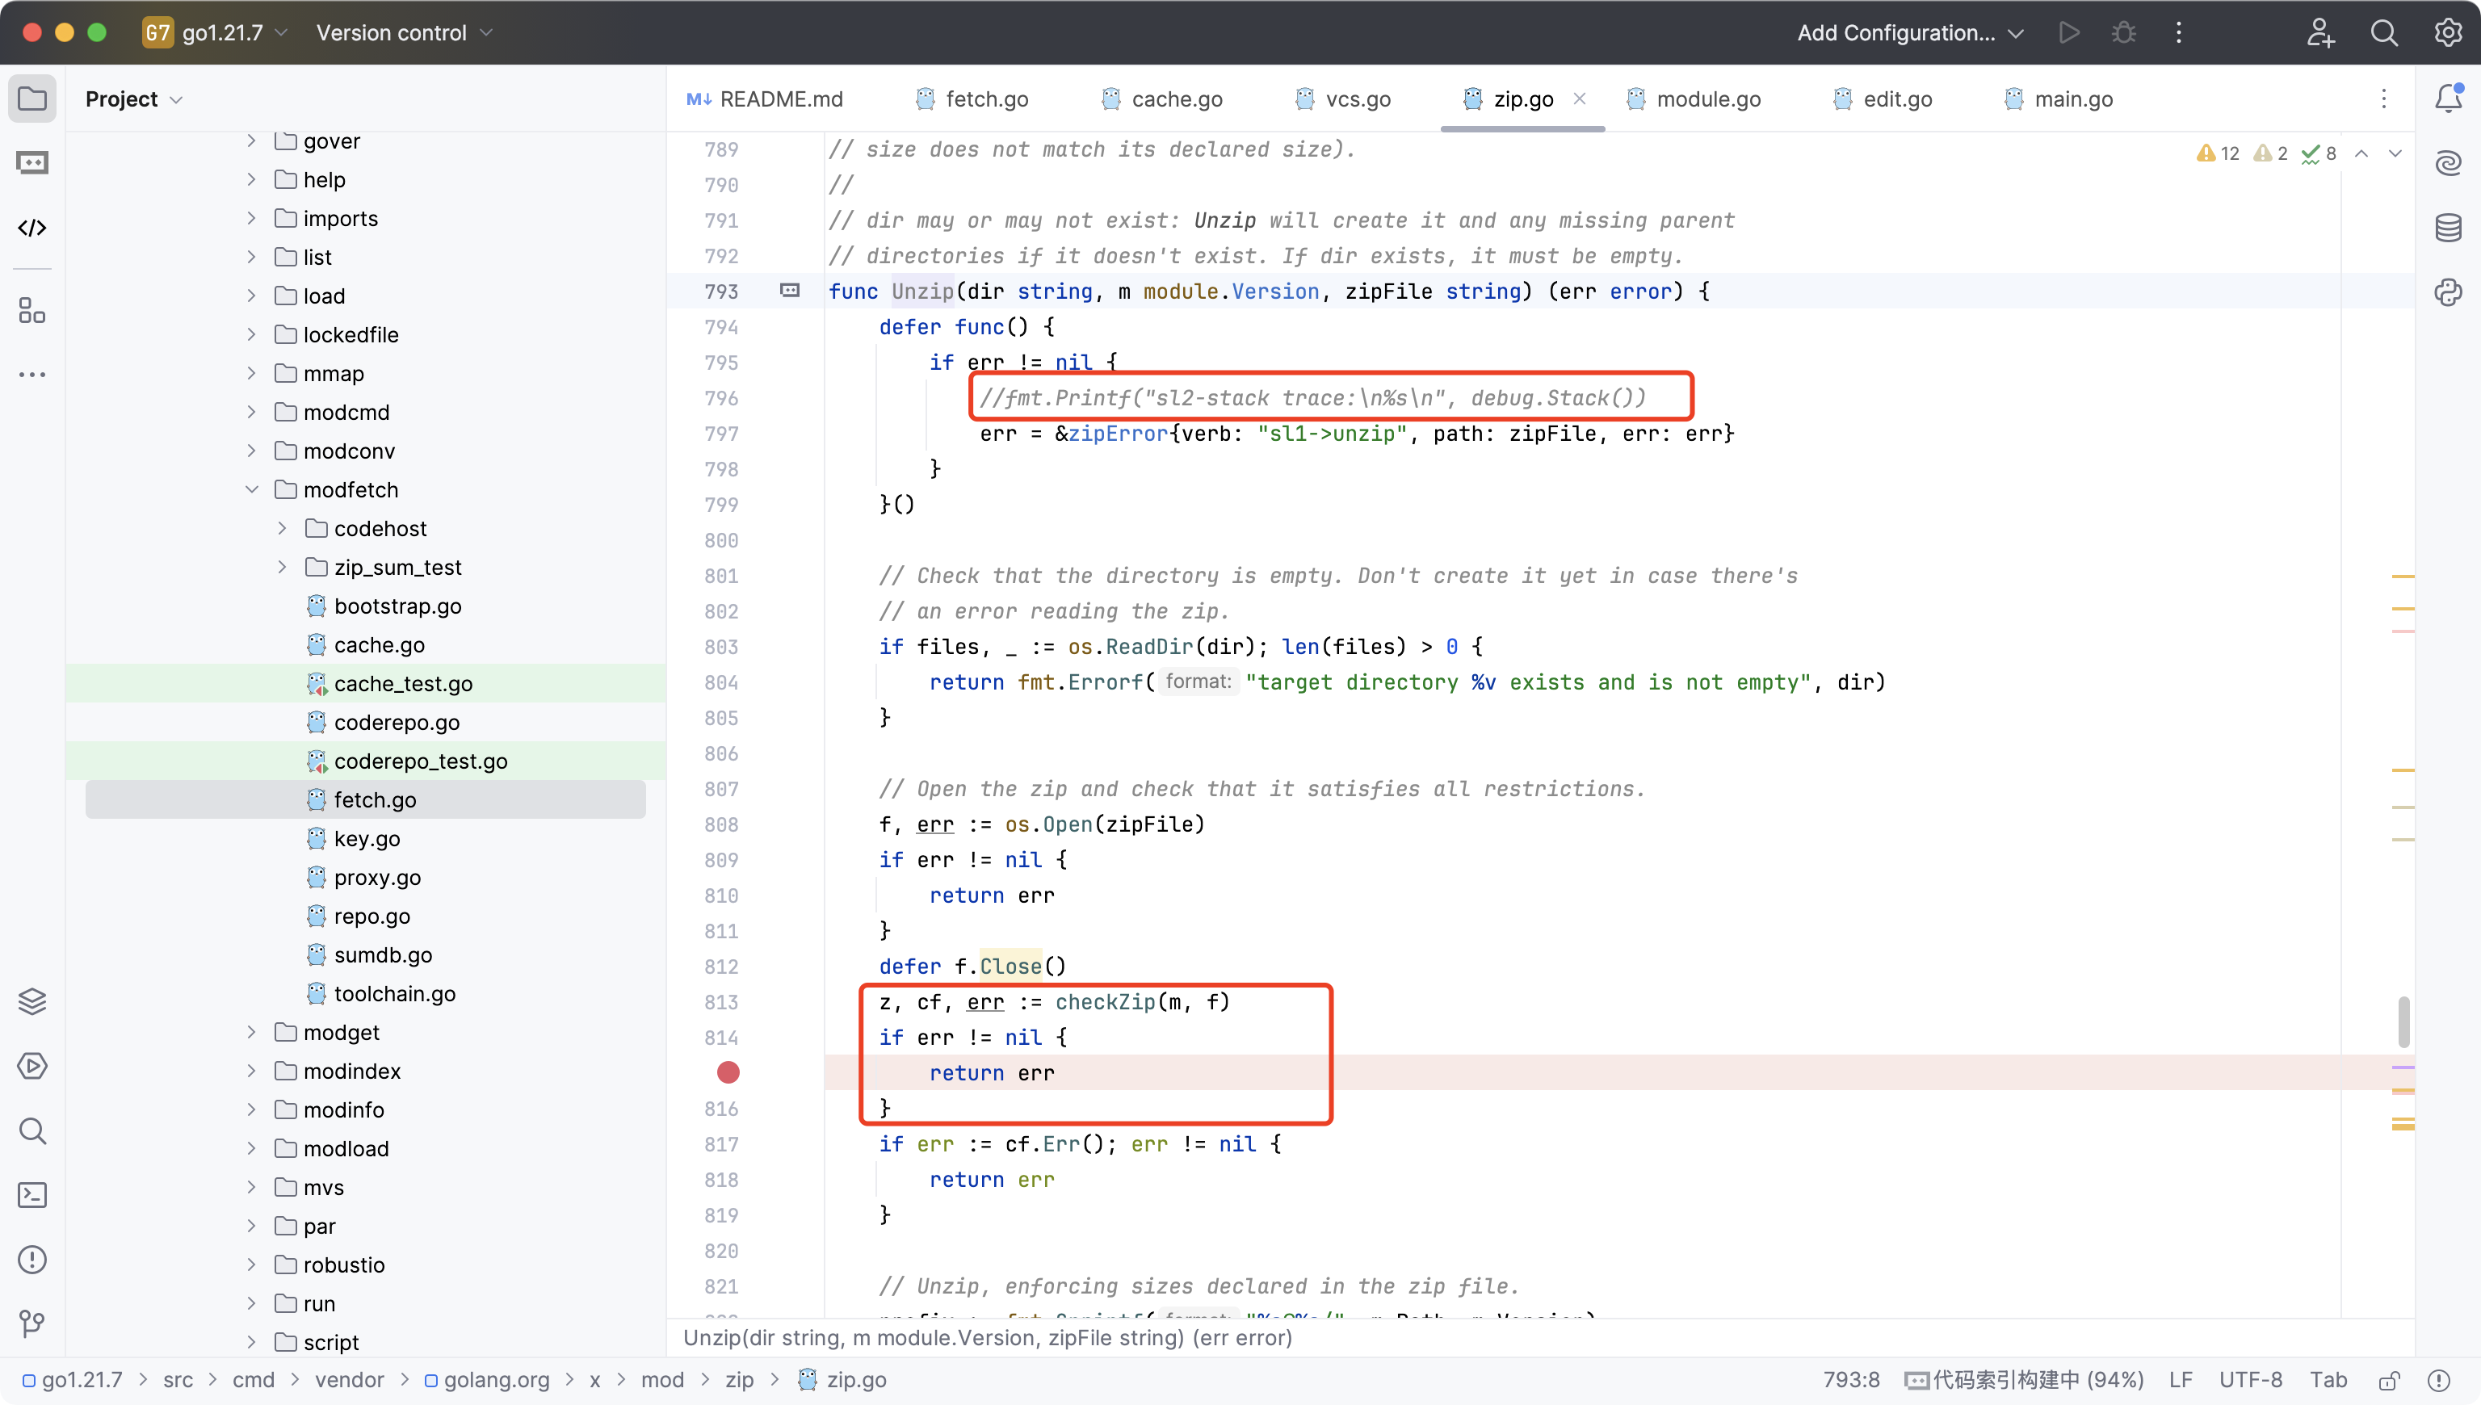Click the line ending LF status item
Screen dimensions: 2481x1405
2181,1380
